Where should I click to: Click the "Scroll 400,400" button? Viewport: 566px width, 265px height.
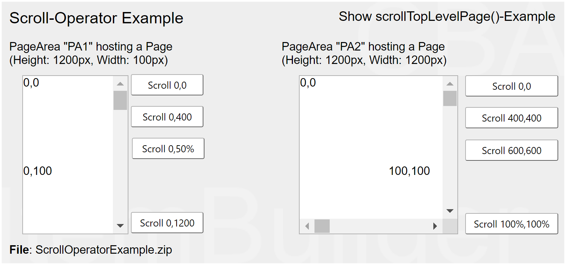point(512,118)
